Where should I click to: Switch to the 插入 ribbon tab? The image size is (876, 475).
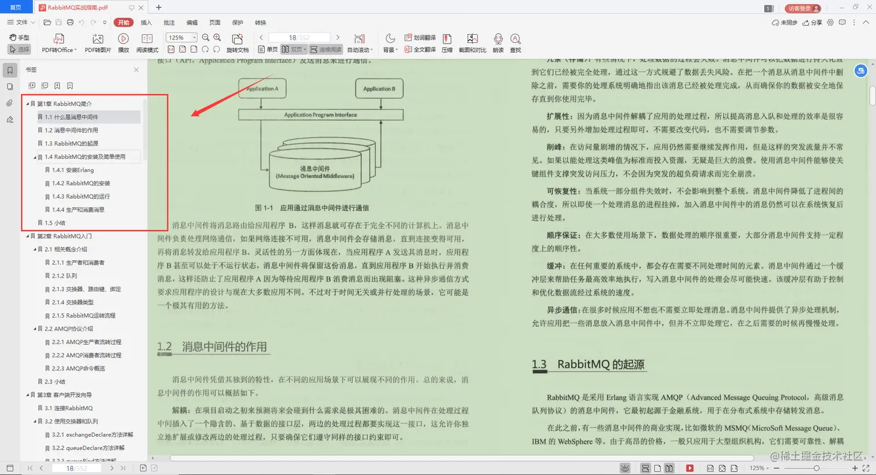146,23
